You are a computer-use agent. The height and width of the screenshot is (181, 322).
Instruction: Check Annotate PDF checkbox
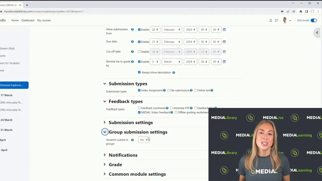(x=171, y=108)
